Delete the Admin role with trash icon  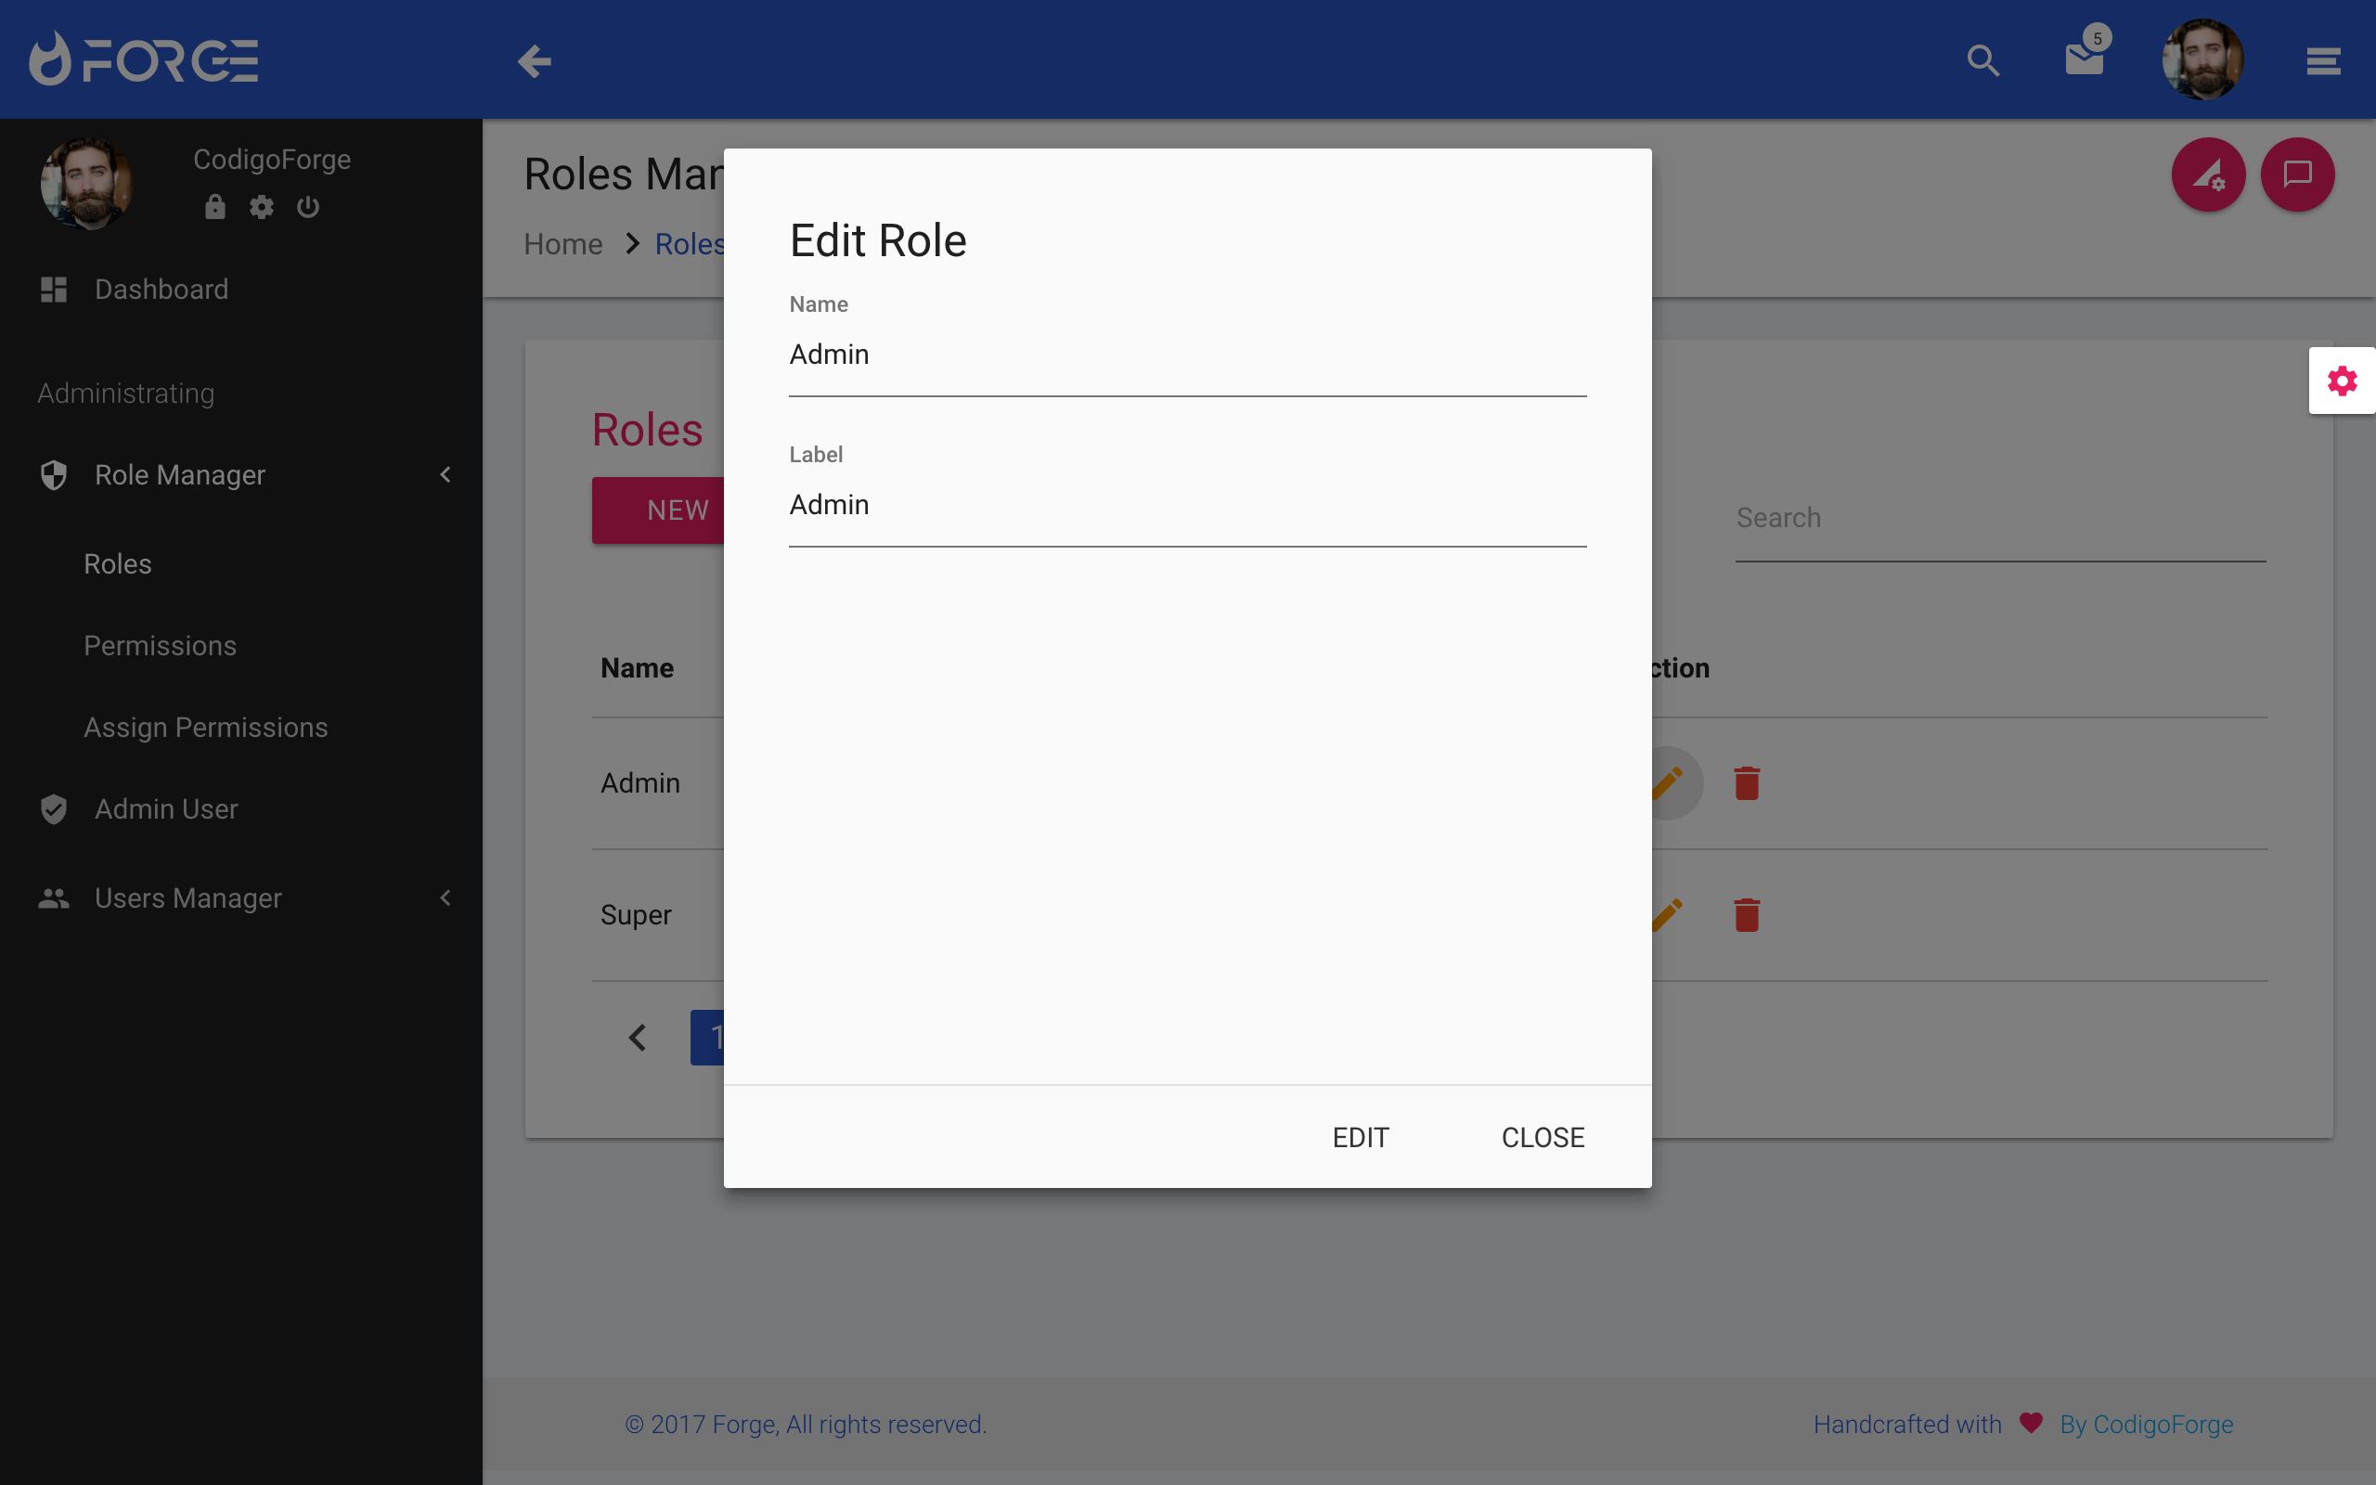[x=1747, y=782]
